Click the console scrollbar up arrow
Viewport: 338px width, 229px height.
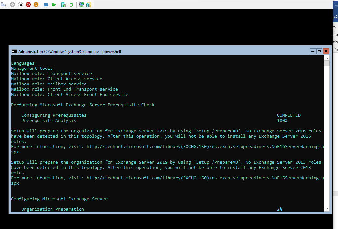point(327,58)
